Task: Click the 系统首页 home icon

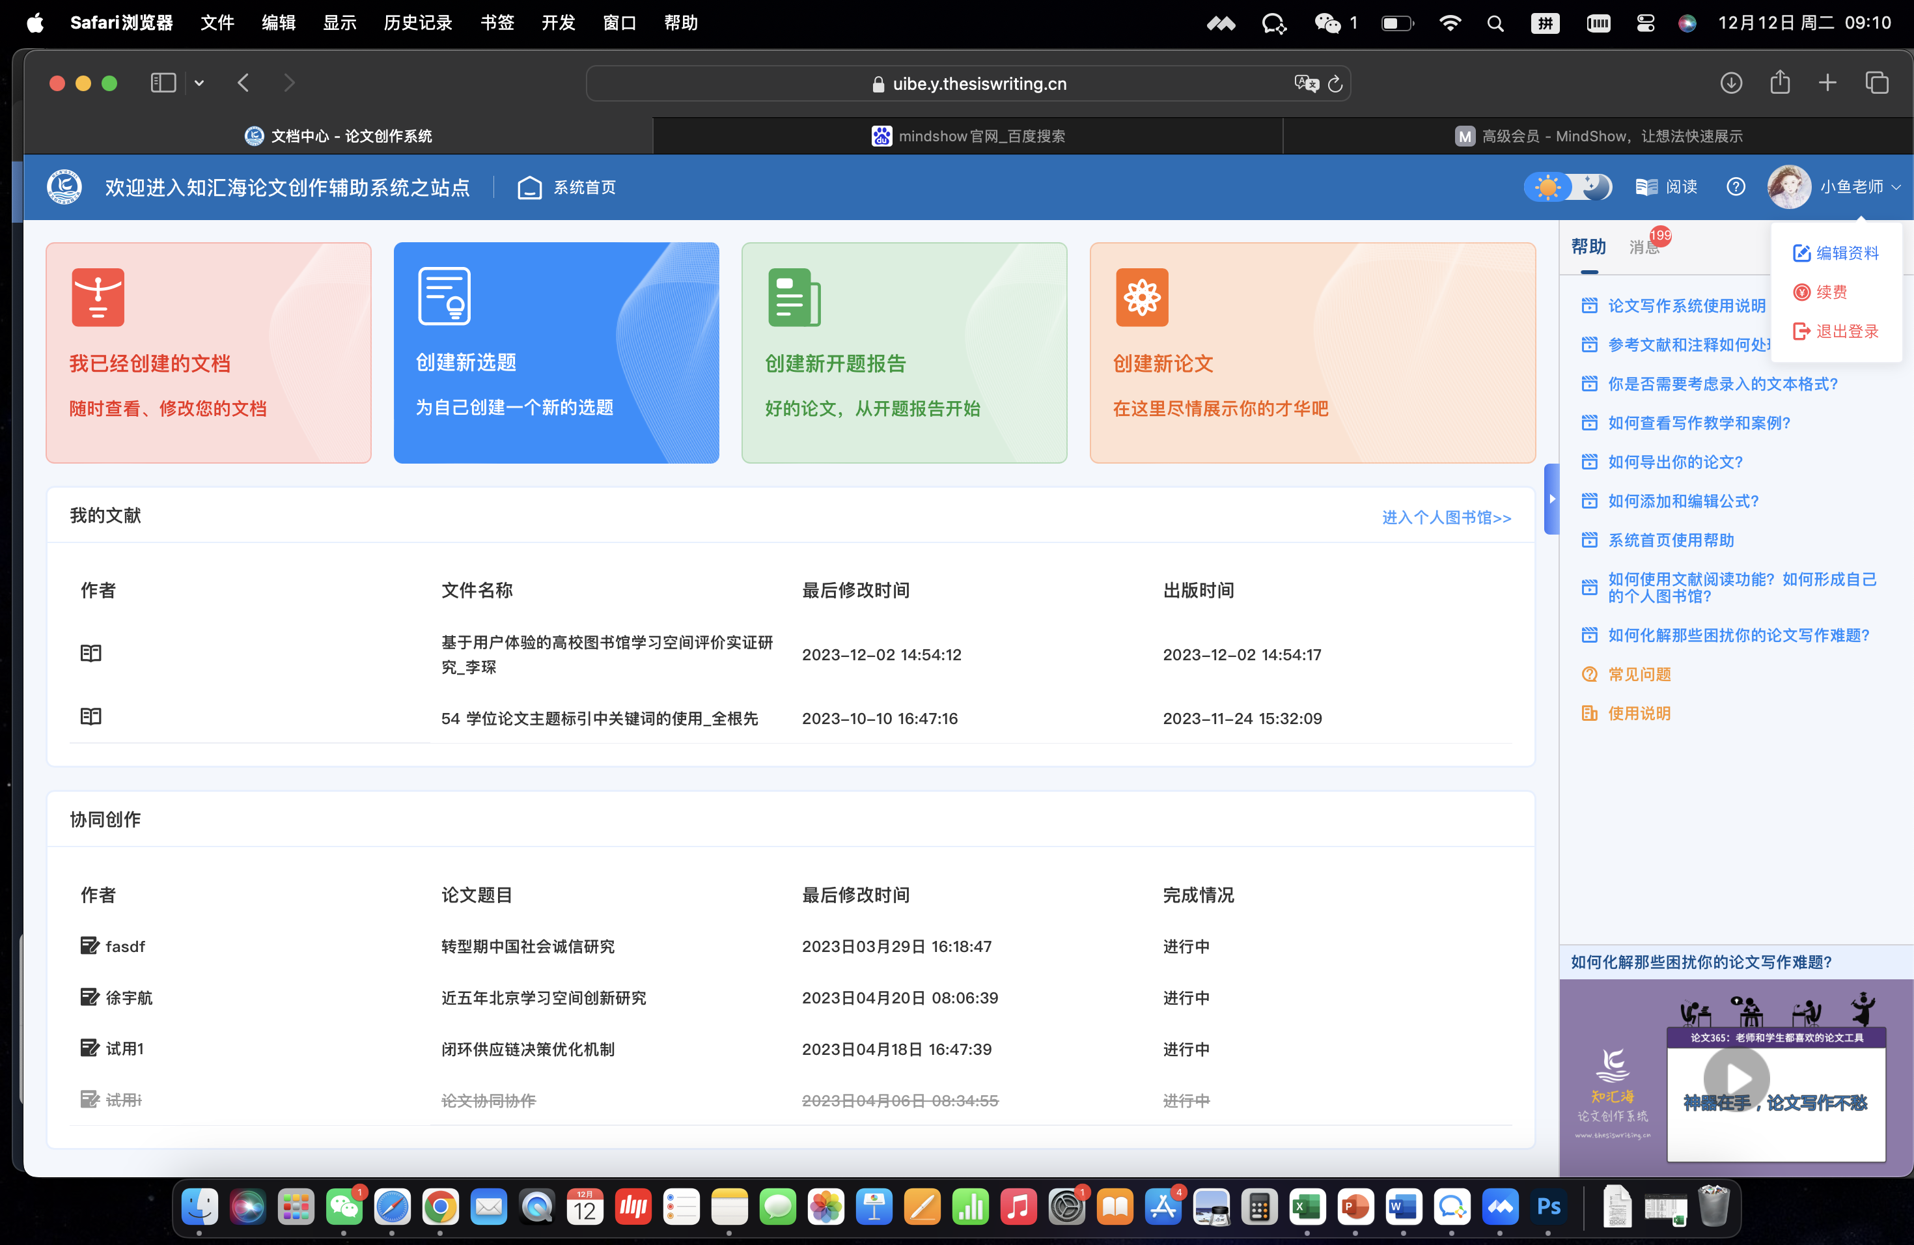Action: (x=529, y=187)
